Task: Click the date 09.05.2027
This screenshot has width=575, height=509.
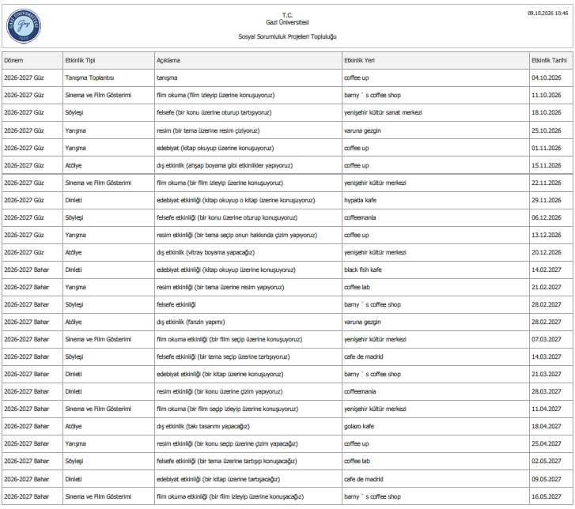Action: tap(546, 479)
